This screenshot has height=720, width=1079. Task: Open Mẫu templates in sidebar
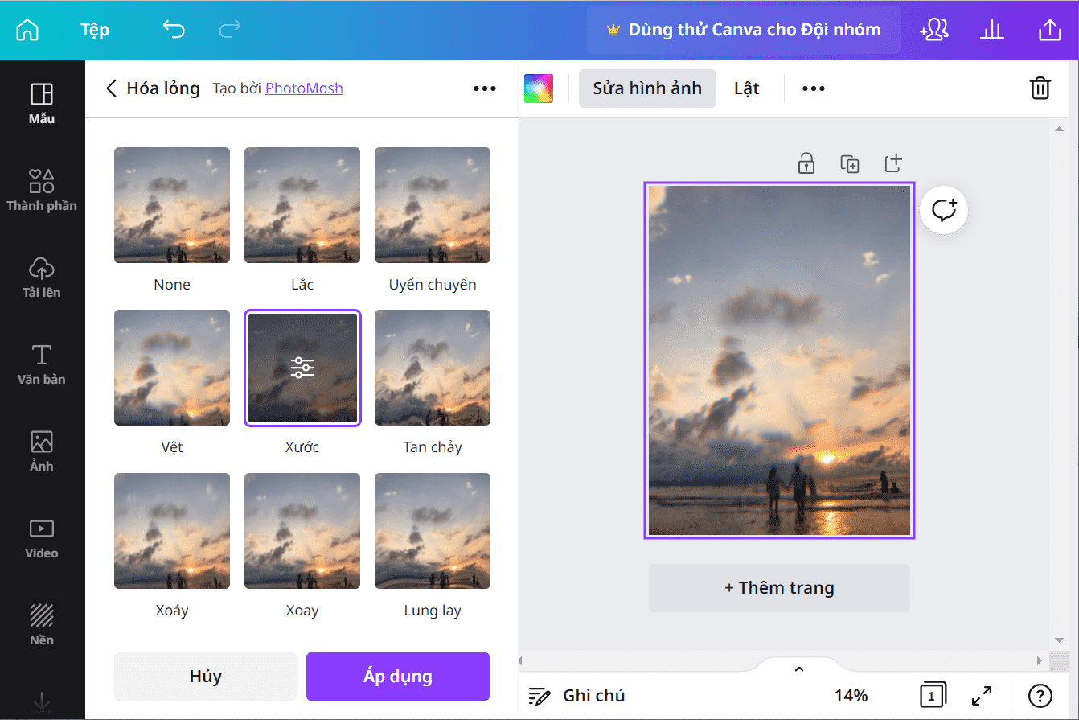(42, 104)
